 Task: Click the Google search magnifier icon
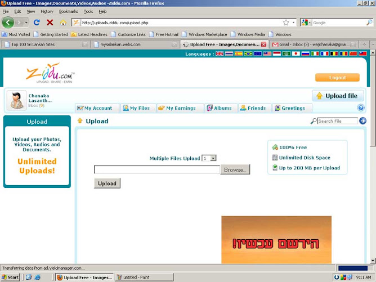tap(369, 23)
